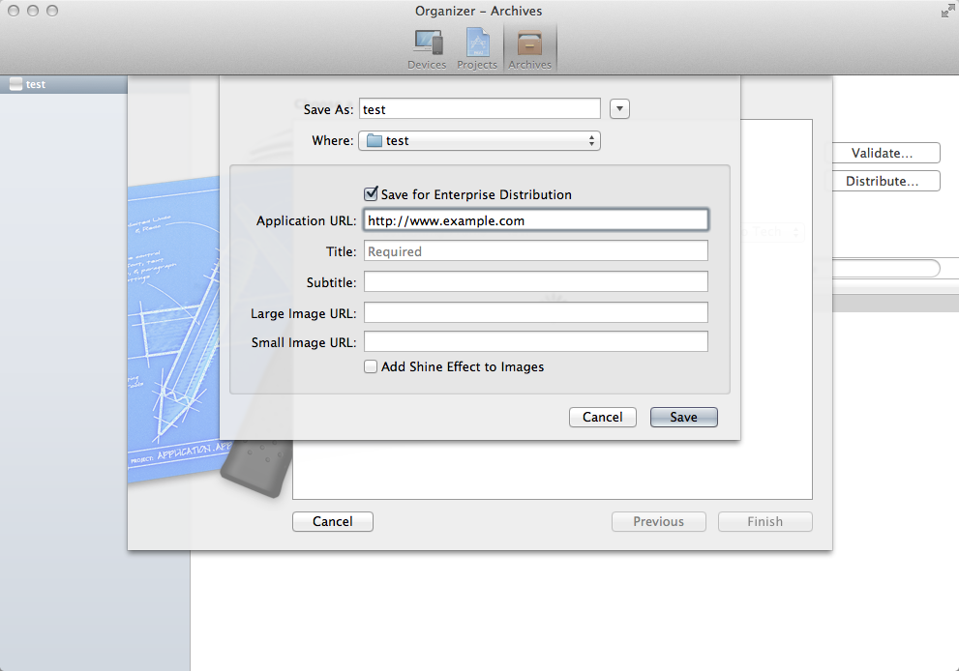Click the Application URL field
Image resolution: width=959 pixels, height=671 pixels.
click(535, 220)
